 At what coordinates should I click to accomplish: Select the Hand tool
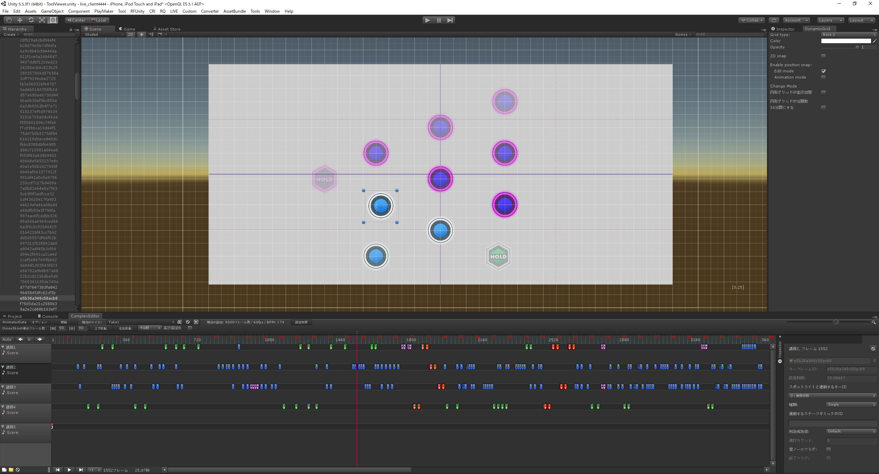[9, 20]
